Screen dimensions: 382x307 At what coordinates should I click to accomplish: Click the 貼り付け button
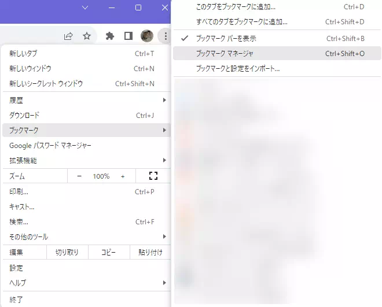[150, 252]
